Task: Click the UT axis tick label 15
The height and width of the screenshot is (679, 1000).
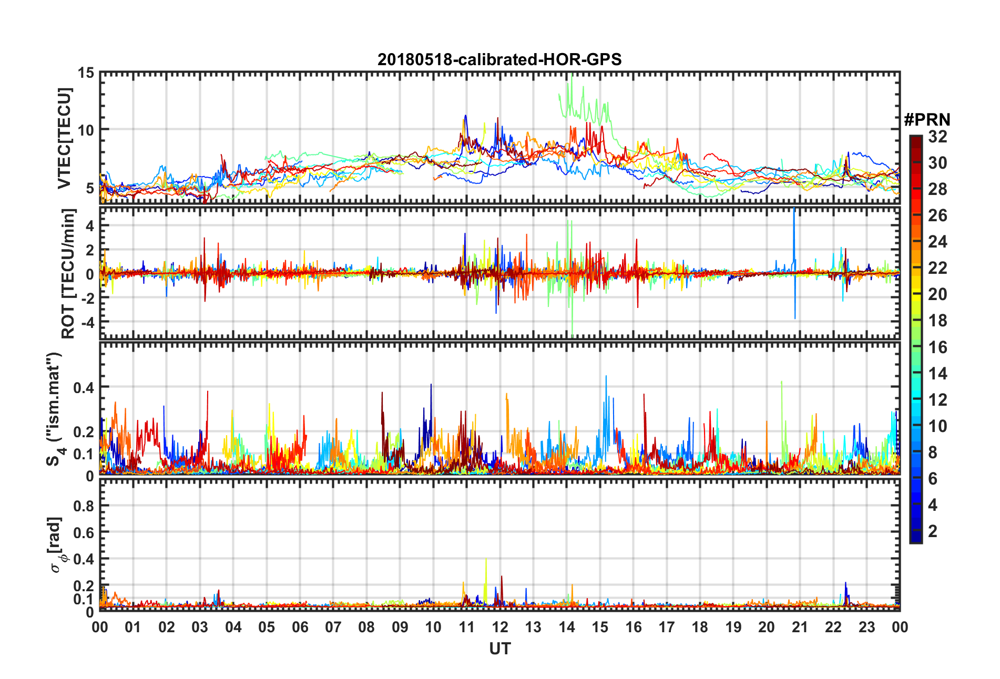Action: click(x=600, y=627)
